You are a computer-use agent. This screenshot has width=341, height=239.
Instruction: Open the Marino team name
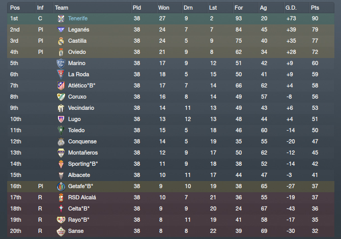(76, 63)
